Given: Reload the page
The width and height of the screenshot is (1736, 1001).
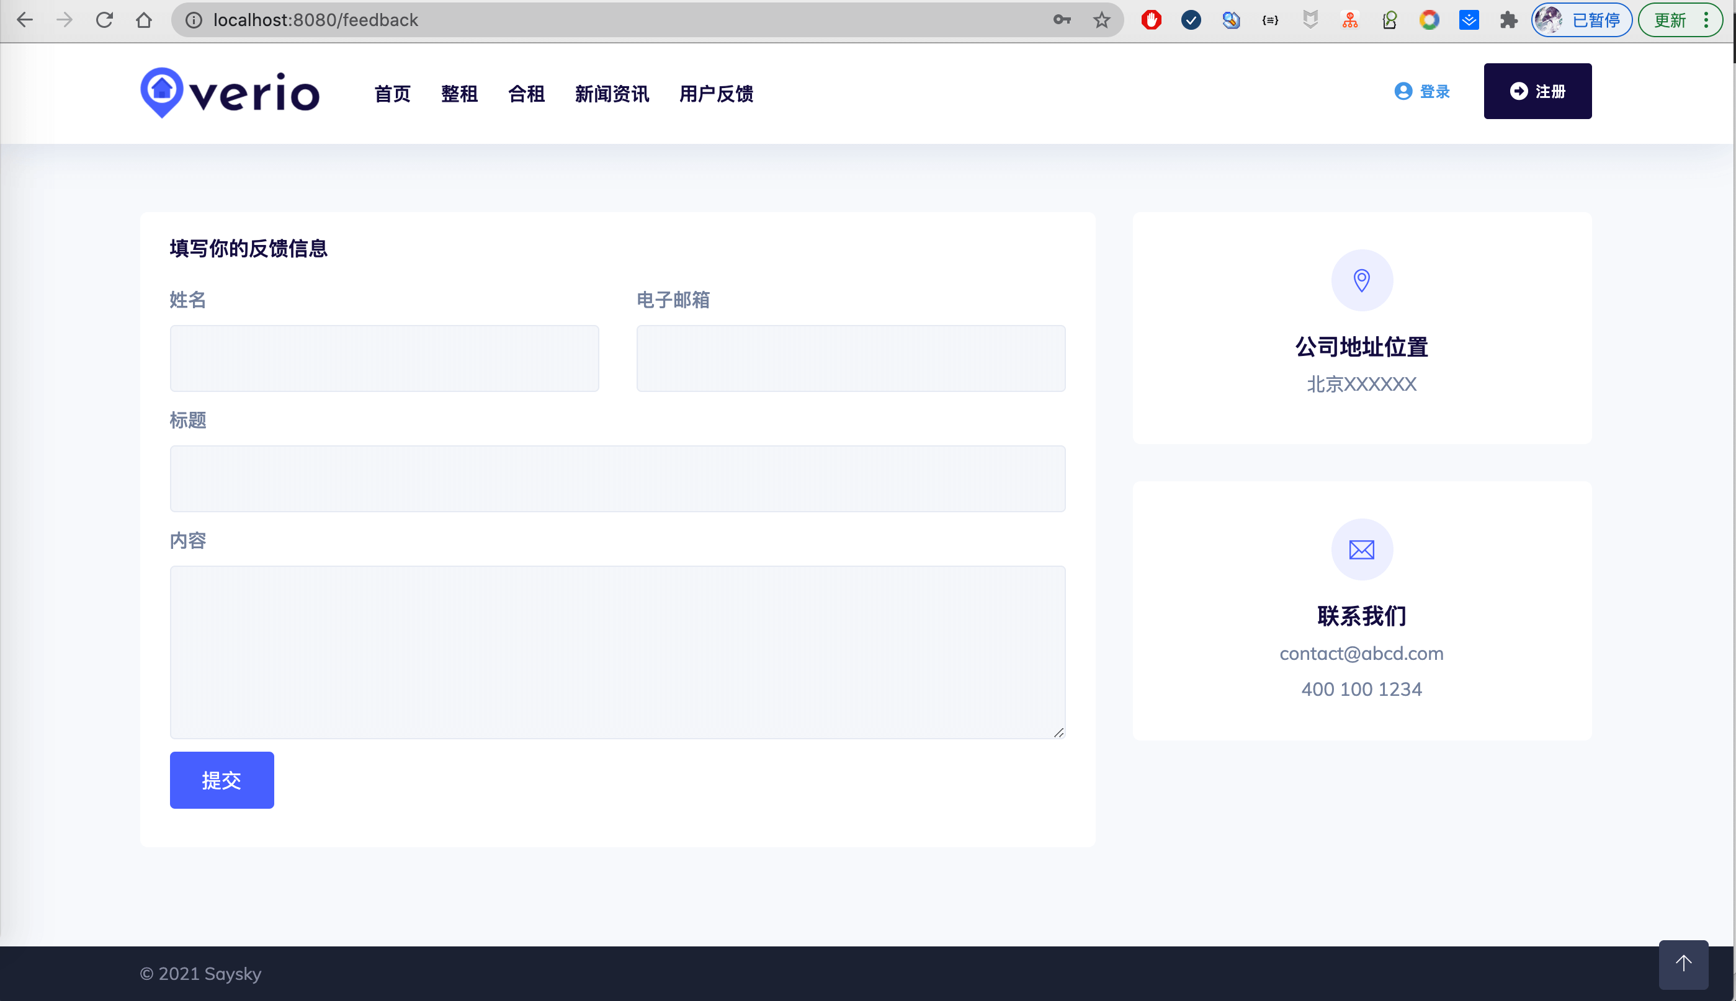Looking at the screenshot, I should [105, 20].
